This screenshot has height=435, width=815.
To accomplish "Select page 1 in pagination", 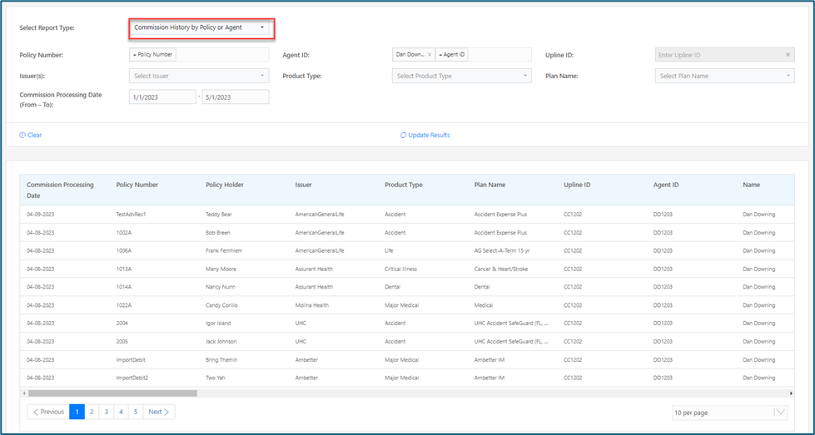I will click(x=77, y=412).
